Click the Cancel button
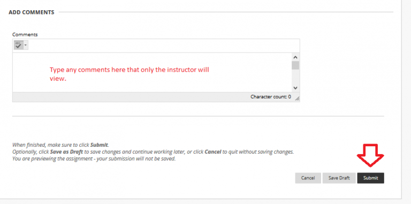Image resolution: width=411 pixels, height=204 pixels. click(x=308, y=178)
